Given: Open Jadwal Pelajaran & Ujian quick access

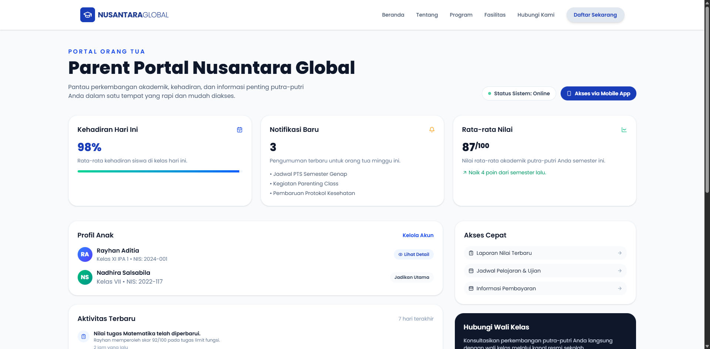Looking at the screenshot, I should pyautogui.click(x=545, y=271).
